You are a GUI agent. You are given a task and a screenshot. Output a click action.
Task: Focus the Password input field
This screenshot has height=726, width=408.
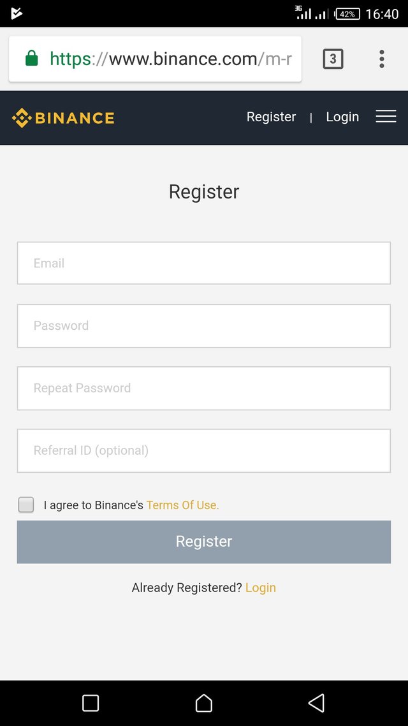point(204,325)
